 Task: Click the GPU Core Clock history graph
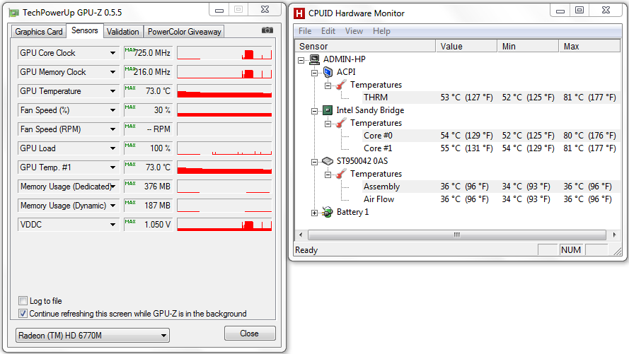(x=224, y=53)
